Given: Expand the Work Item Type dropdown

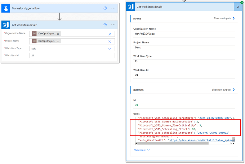Looking at the screenshot, I should click(x=110, y=49).
